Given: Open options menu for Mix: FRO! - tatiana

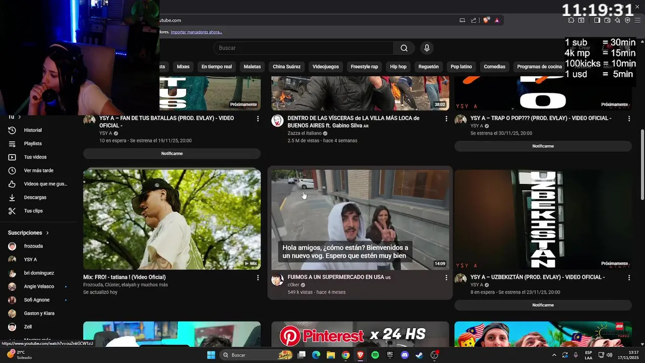Looking at the screenshot, I should (x=258, y=277).
